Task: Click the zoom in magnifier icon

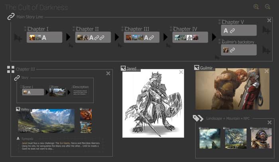Action: (256, 7)
